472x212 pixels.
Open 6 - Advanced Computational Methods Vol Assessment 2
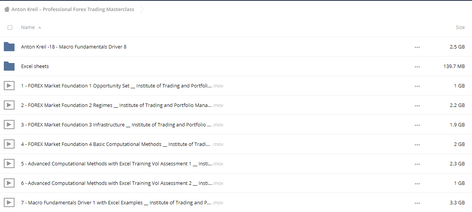pyautogui.click(x=122, y=183)
